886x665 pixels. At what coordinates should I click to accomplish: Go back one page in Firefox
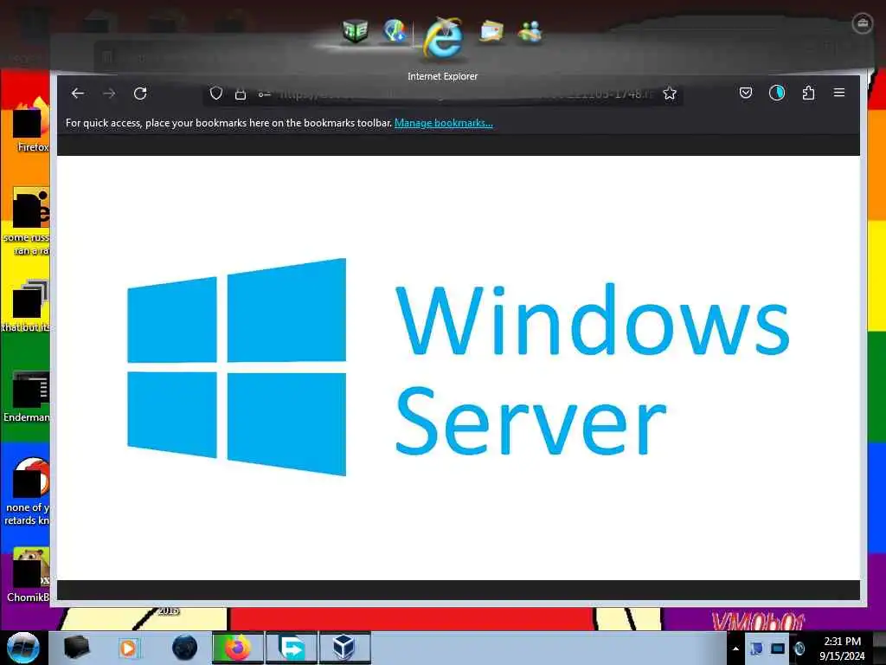(78, 94)
